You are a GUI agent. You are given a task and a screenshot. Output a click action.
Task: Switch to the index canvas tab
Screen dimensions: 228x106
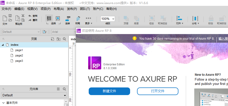tap(73, 39)
